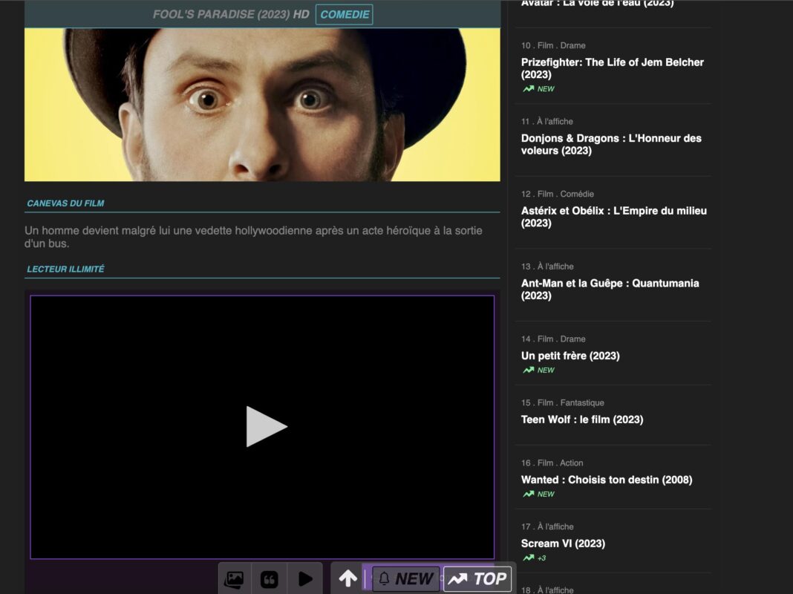Open Avatar : La voie de l'eau link
The height and width of the screenshot is (594, 793).
(x=597, y=4)
